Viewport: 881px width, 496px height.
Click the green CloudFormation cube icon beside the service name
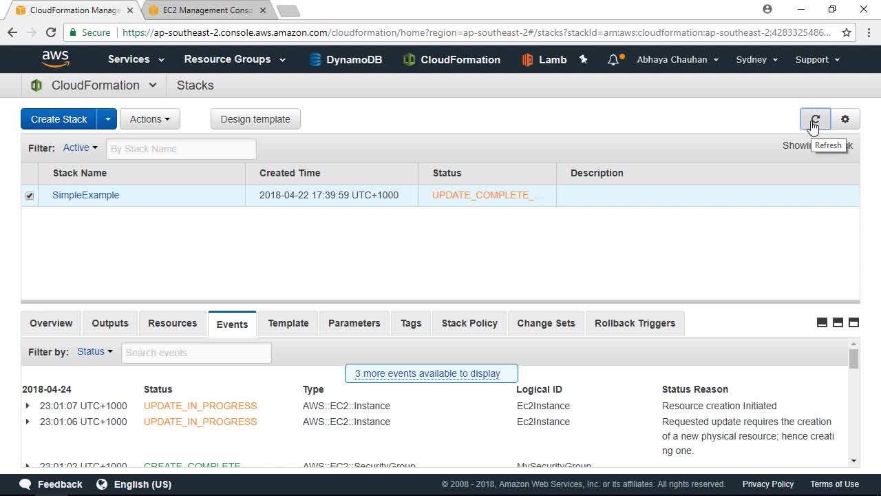pyautogui.click(x=36, y=85)
